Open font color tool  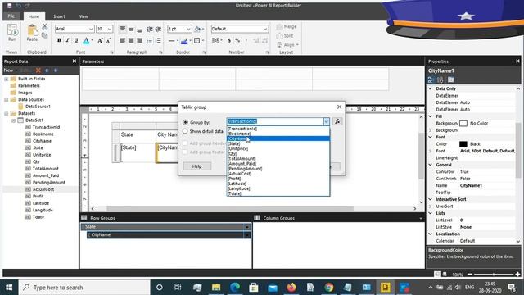click(86, 41)
